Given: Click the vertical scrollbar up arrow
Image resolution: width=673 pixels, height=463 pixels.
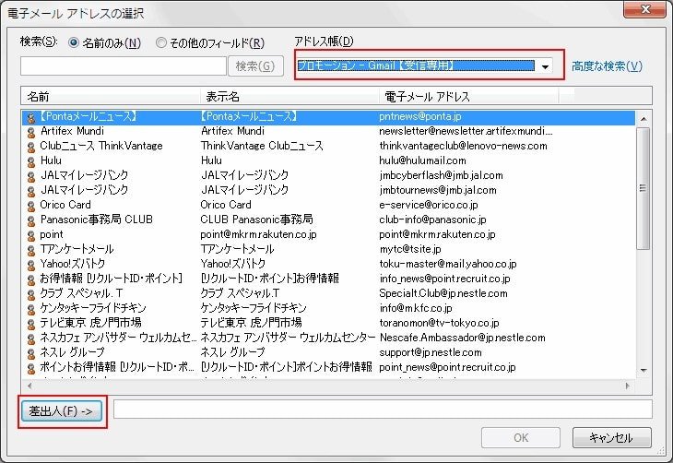Looking at the screenshot, I should click(643, 119).
